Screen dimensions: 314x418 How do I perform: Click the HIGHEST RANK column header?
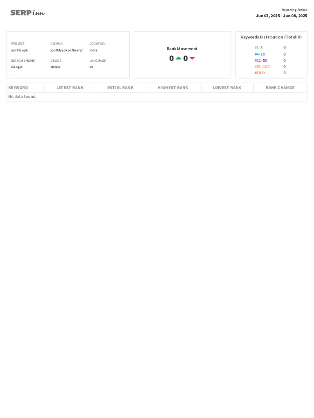[x=173, y=87]
